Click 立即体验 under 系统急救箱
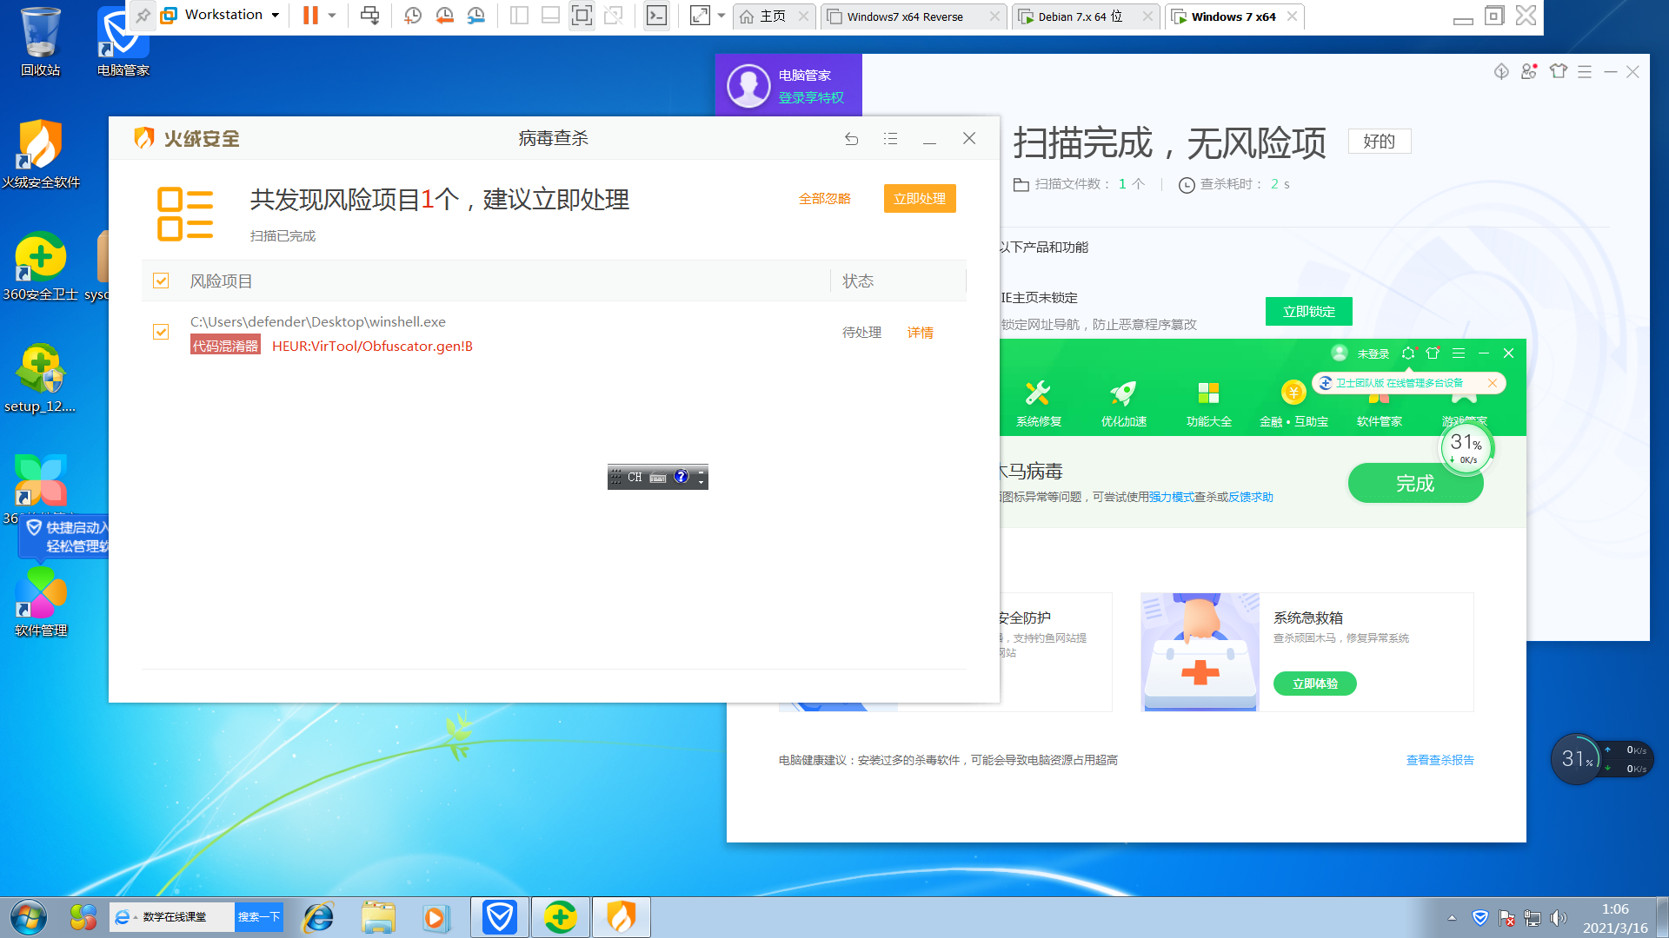 pyautogui.click(x=1315, y=684)
